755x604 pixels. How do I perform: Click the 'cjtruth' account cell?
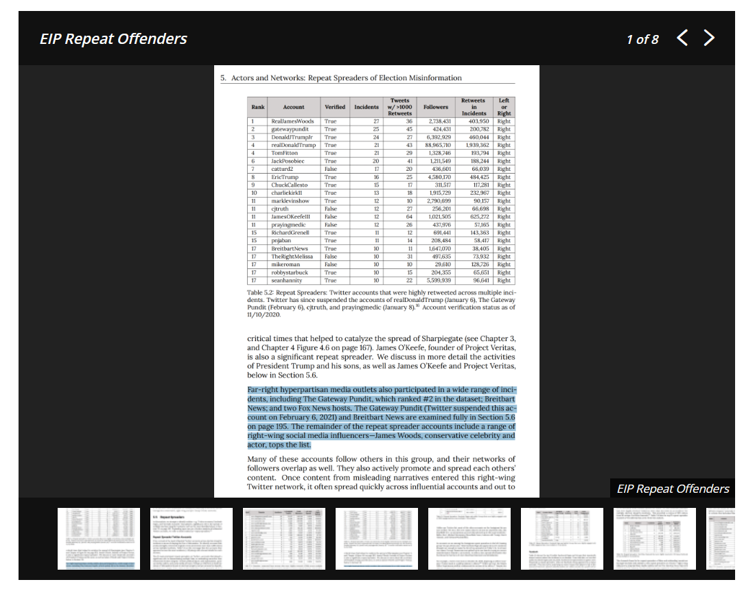tap(294, 209)
